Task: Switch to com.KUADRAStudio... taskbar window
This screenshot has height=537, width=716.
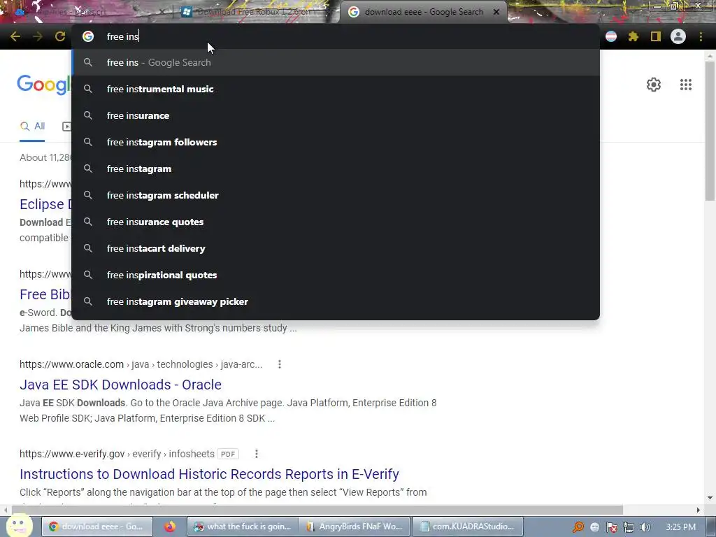Action: click(468, 527)
